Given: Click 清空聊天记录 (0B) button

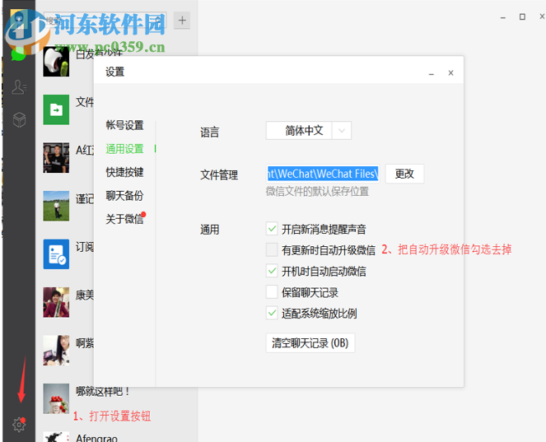Looking at the screenshot, I should point(310,343).
